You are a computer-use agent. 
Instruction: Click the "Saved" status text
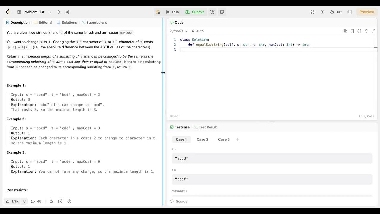tap(174, 116)
